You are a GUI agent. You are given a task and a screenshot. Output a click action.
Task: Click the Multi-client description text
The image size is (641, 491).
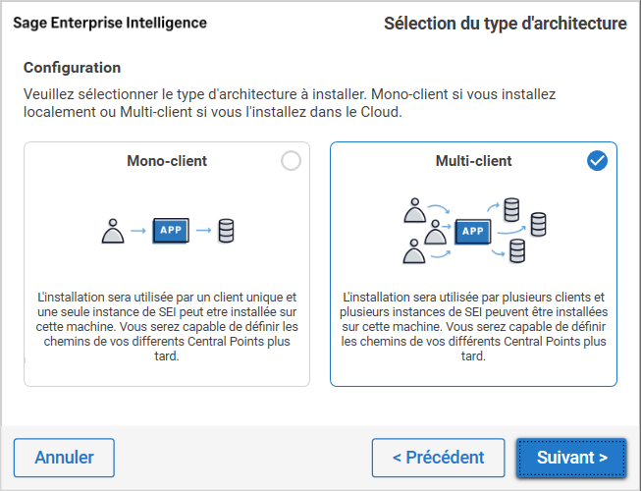click(x=473, y=326)
